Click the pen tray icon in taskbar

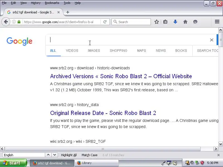click(x=163, y=163)
